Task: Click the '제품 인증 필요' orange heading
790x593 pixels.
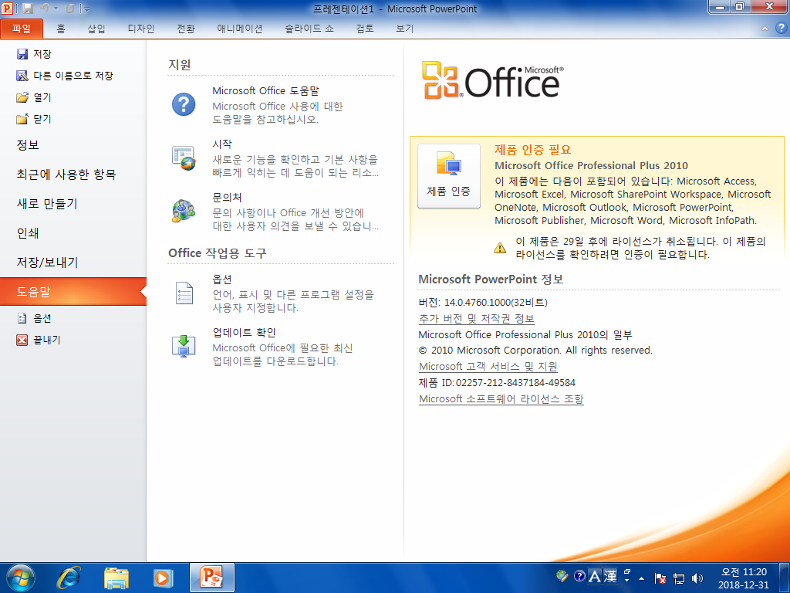Action: (532, 150)
